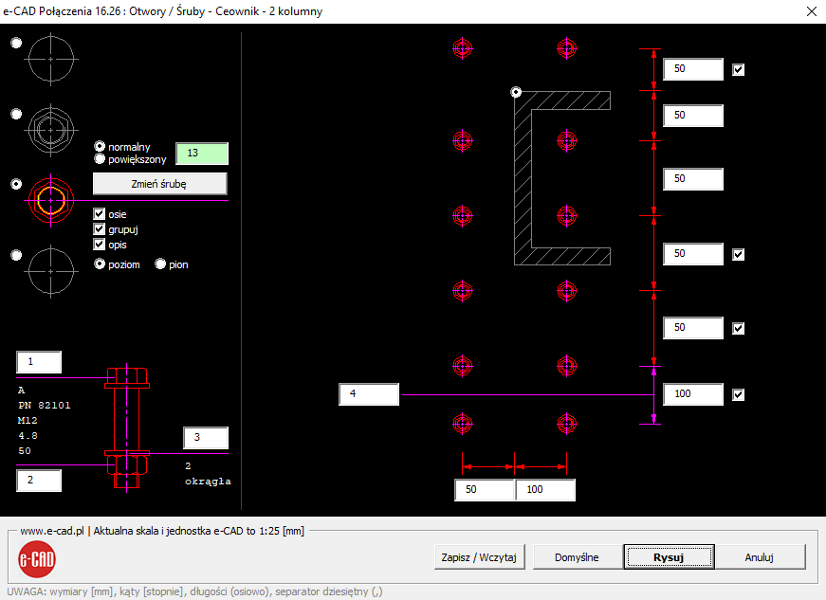Image resolution: width=826 pixels, height=600 pixels.
Task: Click the bottom-row right bolt hole symbol
Action: click(567, 424)
